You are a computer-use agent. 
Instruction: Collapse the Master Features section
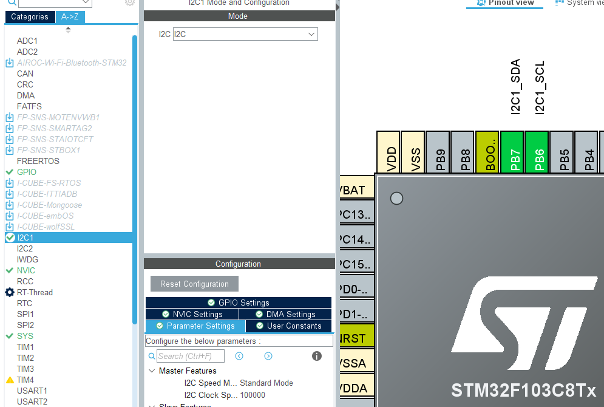[152, 371]
